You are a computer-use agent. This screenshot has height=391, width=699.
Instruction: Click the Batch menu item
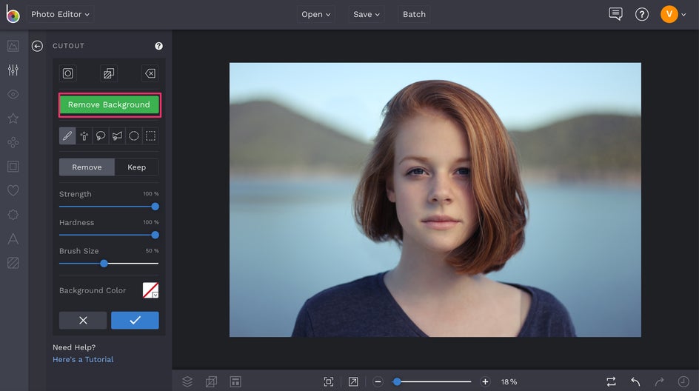pyautogui.click(x=414, y=14)
